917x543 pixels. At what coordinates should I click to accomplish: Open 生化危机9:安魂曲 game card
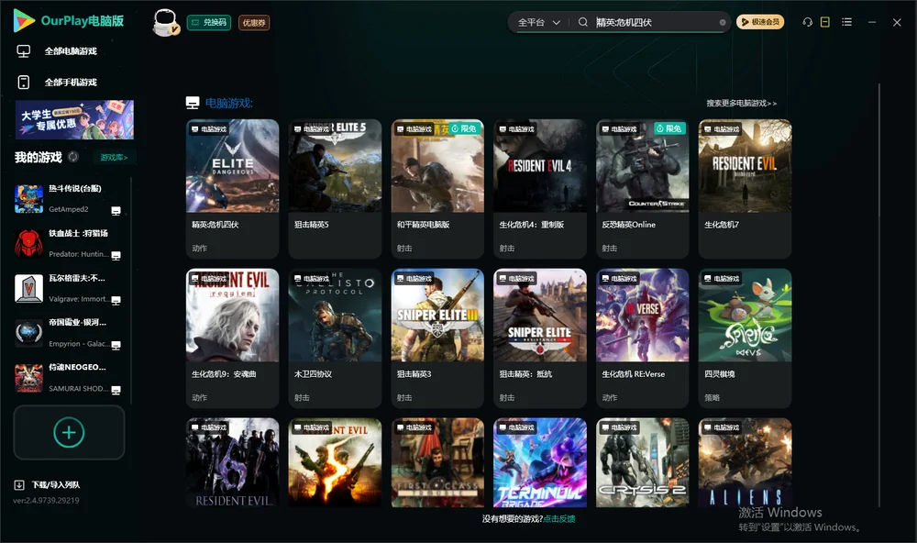(233, 338)
